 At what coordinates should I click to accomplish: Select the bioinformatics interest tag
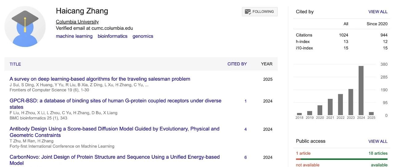pos(112,36)
